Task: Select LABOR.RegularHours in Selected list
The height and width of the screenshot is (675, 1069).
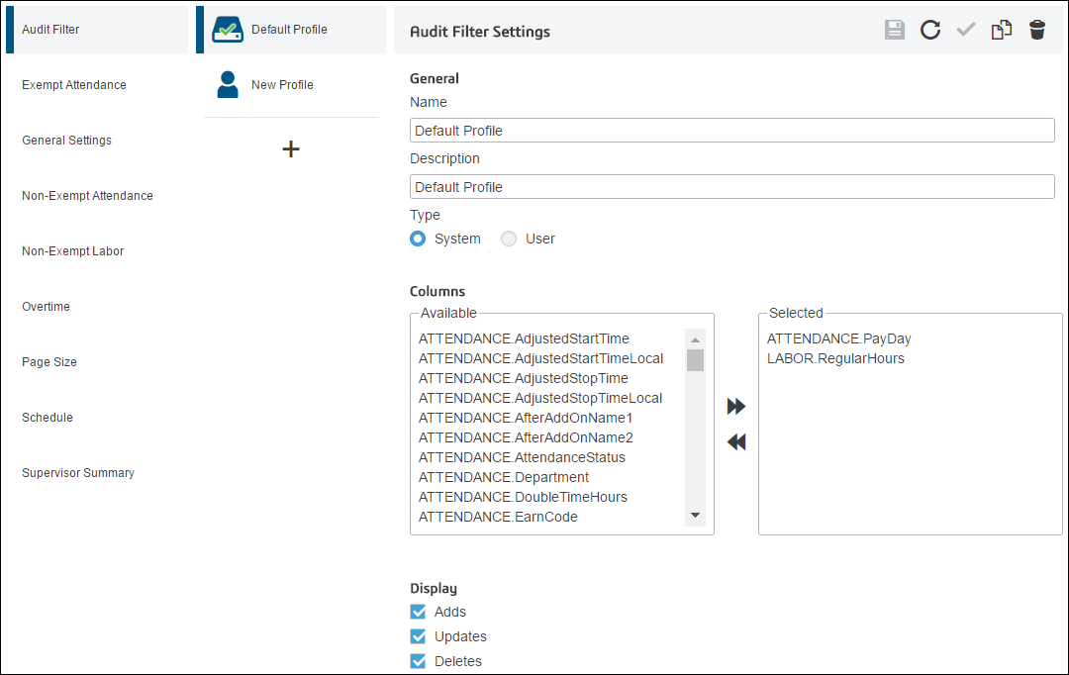Action: [835, 358]
